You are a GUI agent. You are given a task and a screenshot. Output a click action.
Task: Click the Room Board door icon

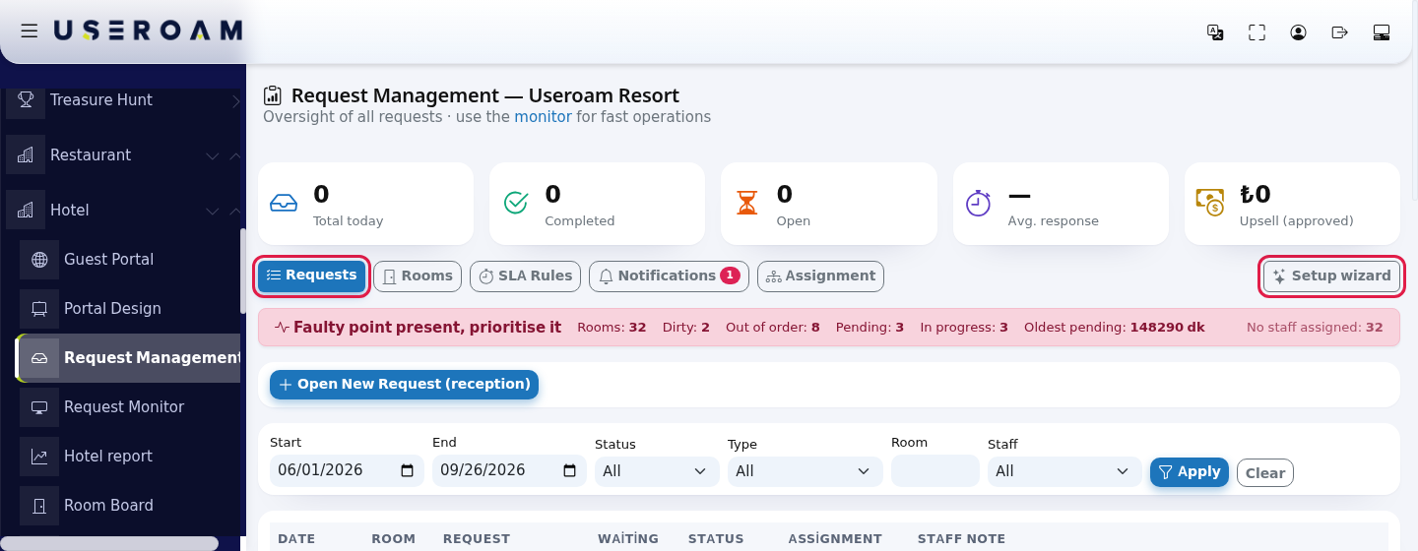39,505
